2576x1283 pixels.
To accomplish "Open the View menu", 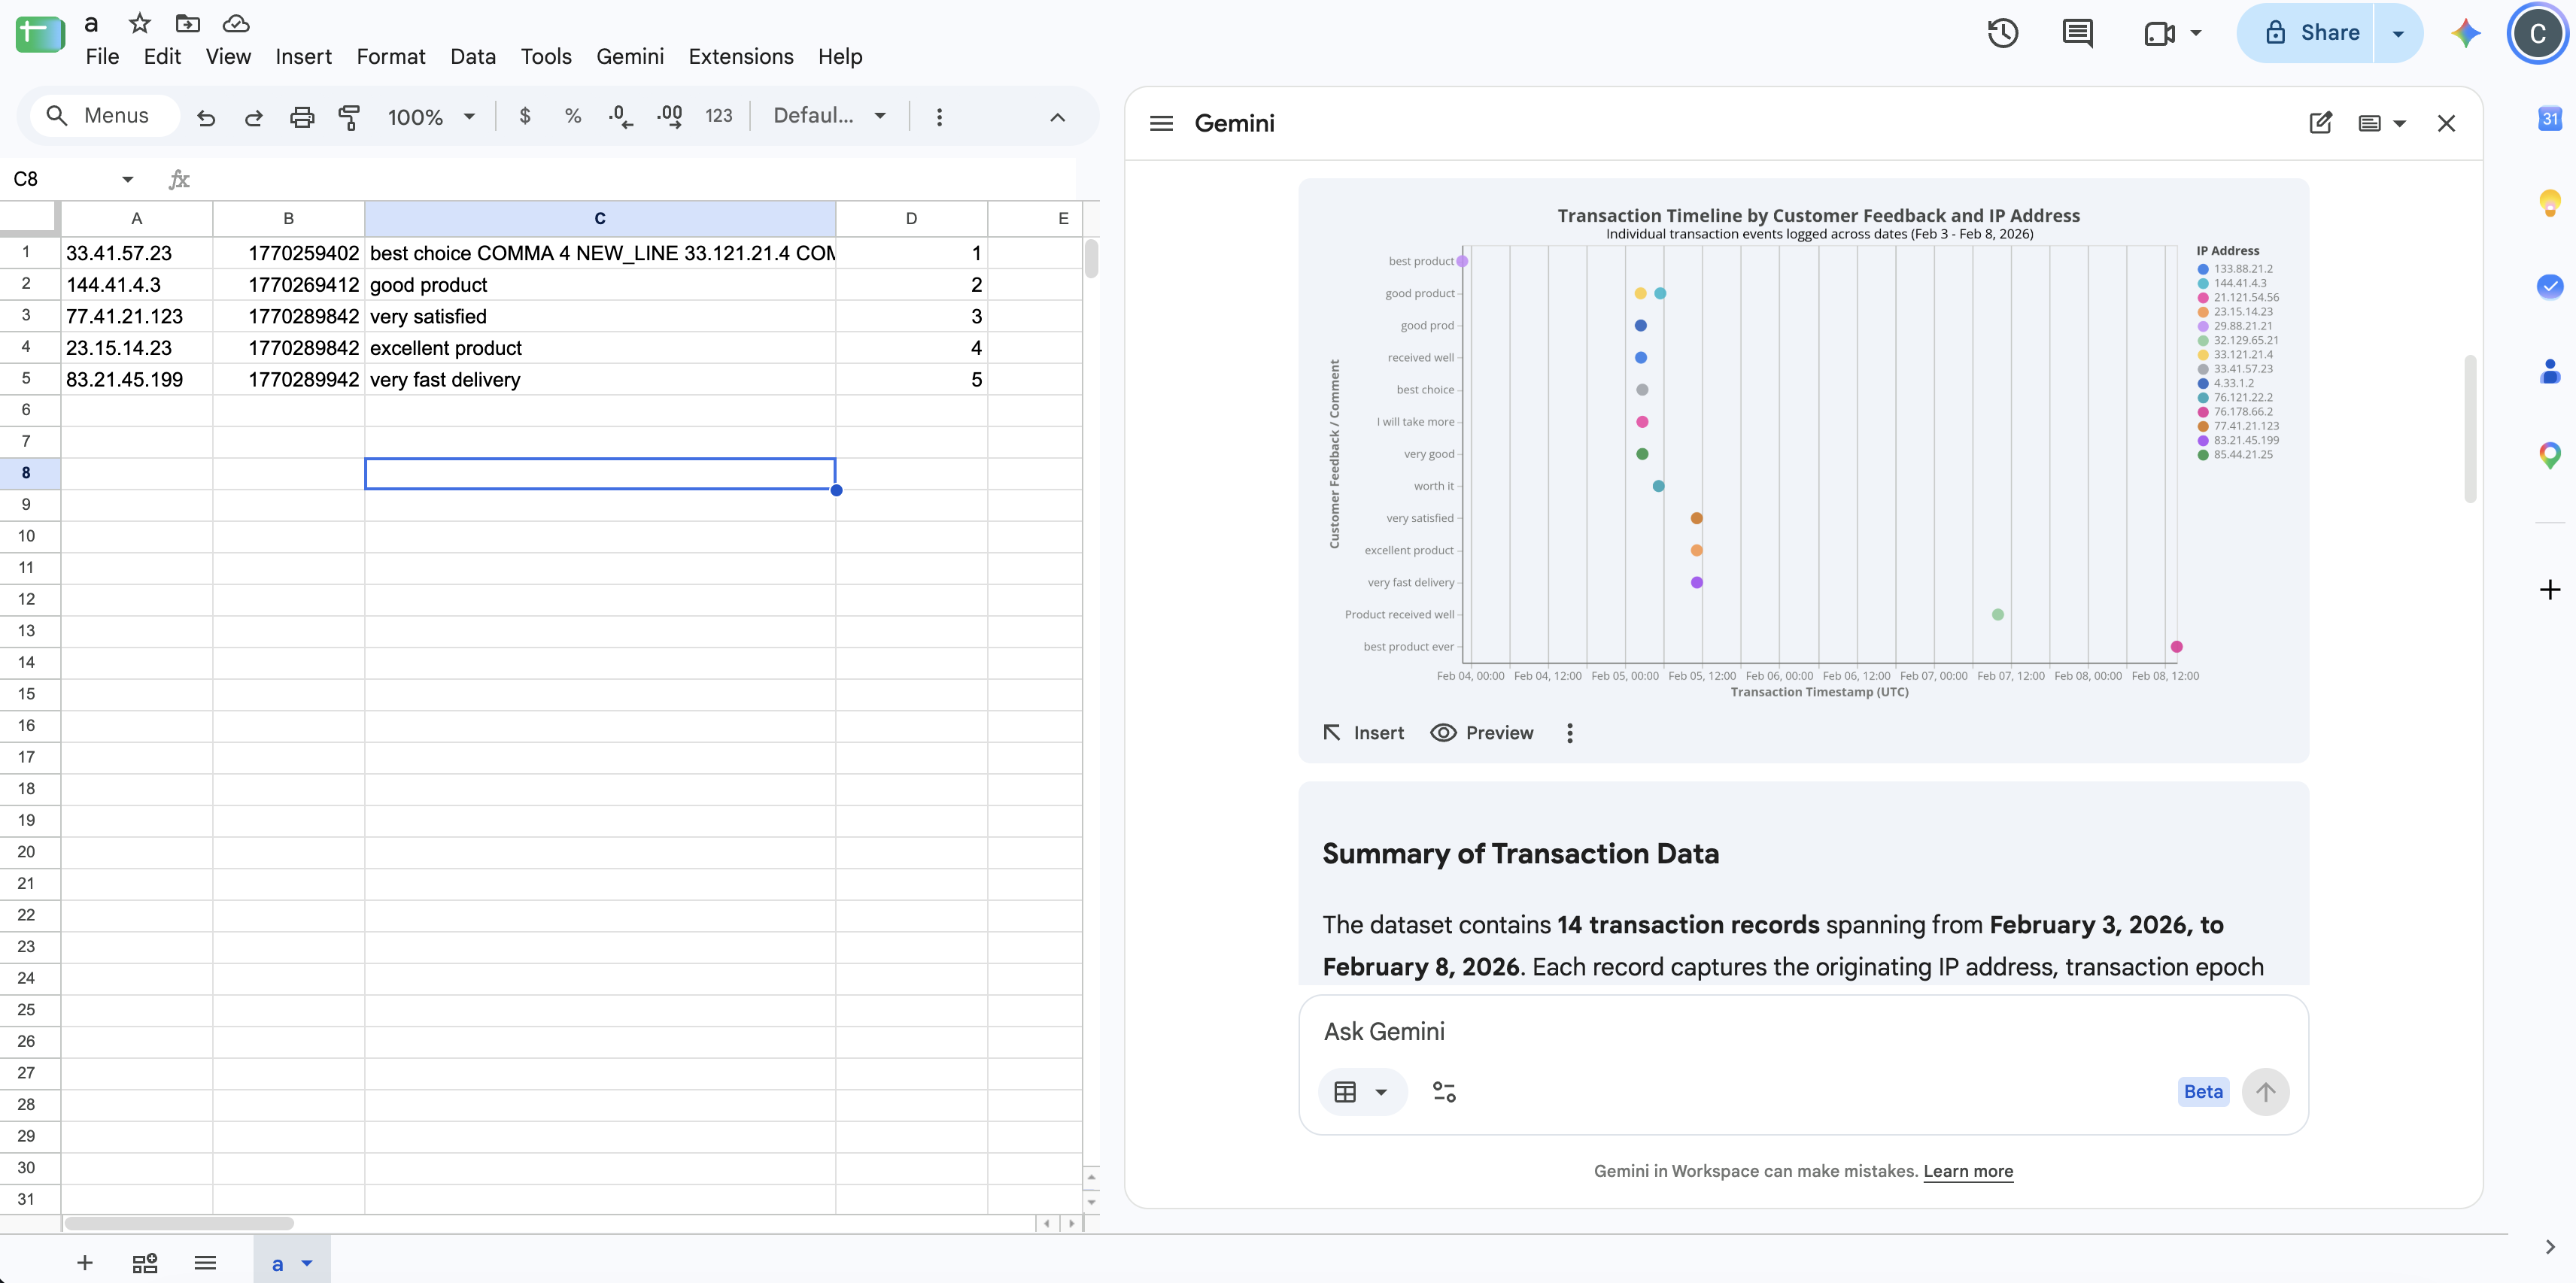I will point(228,57).
